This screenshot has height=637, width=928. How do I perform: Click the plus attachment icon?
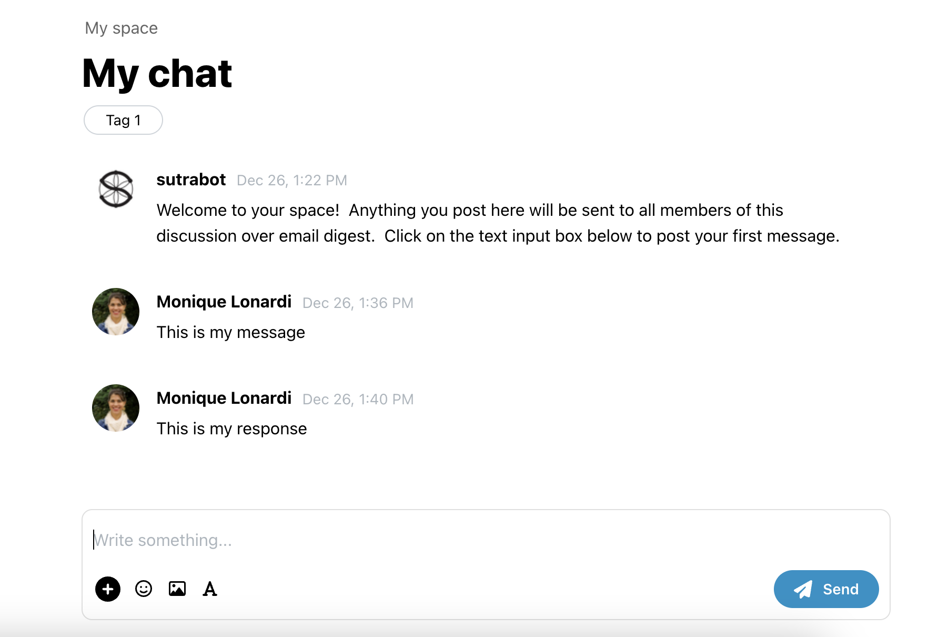coord(108,589)
